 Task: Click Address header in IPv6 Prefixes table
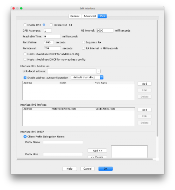[37, 109]
